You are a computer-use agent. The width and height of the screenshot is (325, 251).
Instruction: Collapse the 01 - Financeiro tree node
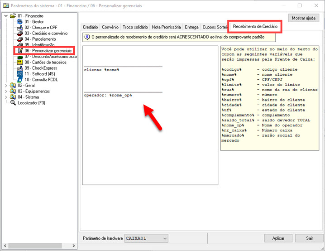(x=6, y=16)
